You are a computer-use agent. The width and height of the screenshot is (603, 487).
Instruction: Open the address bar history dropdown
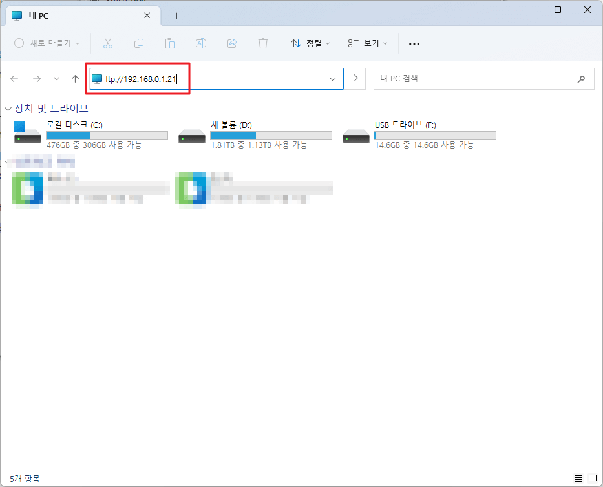click(x=333, y=78)
